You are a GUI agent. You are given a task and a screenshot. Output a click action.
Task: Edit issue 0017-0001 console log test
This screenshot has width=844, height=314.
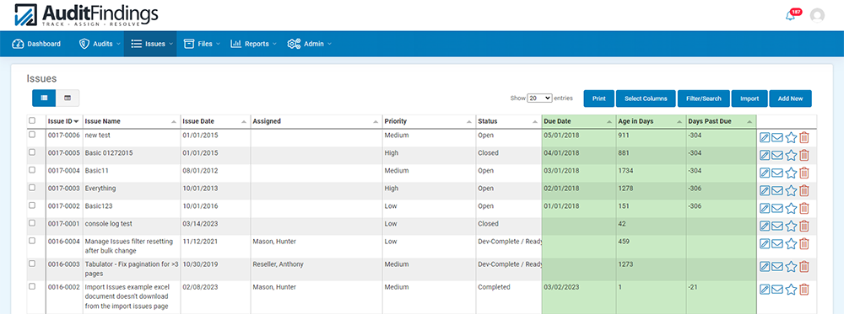765,226
